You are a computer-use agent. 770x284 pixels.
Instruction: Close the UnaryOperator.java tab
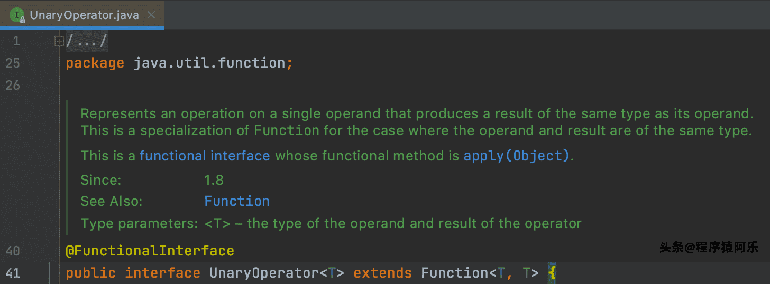tap(151, 15)
